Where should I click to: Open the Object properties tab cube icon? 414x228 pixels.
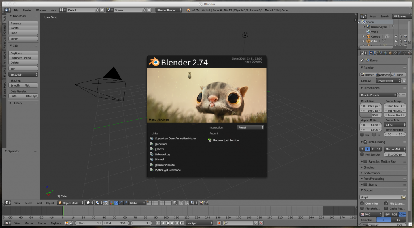[x=390, y=53]
